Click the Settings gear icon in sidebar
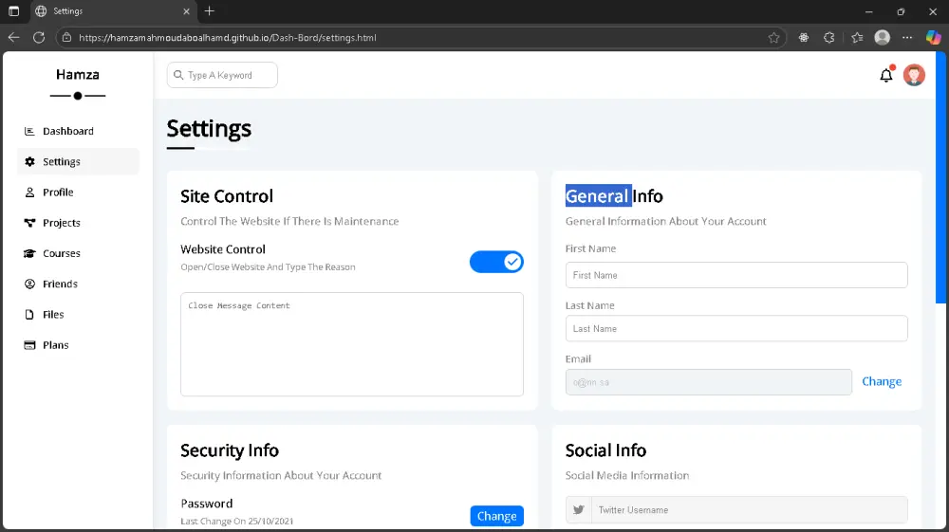Screen dimensions: 949x532 29,161
